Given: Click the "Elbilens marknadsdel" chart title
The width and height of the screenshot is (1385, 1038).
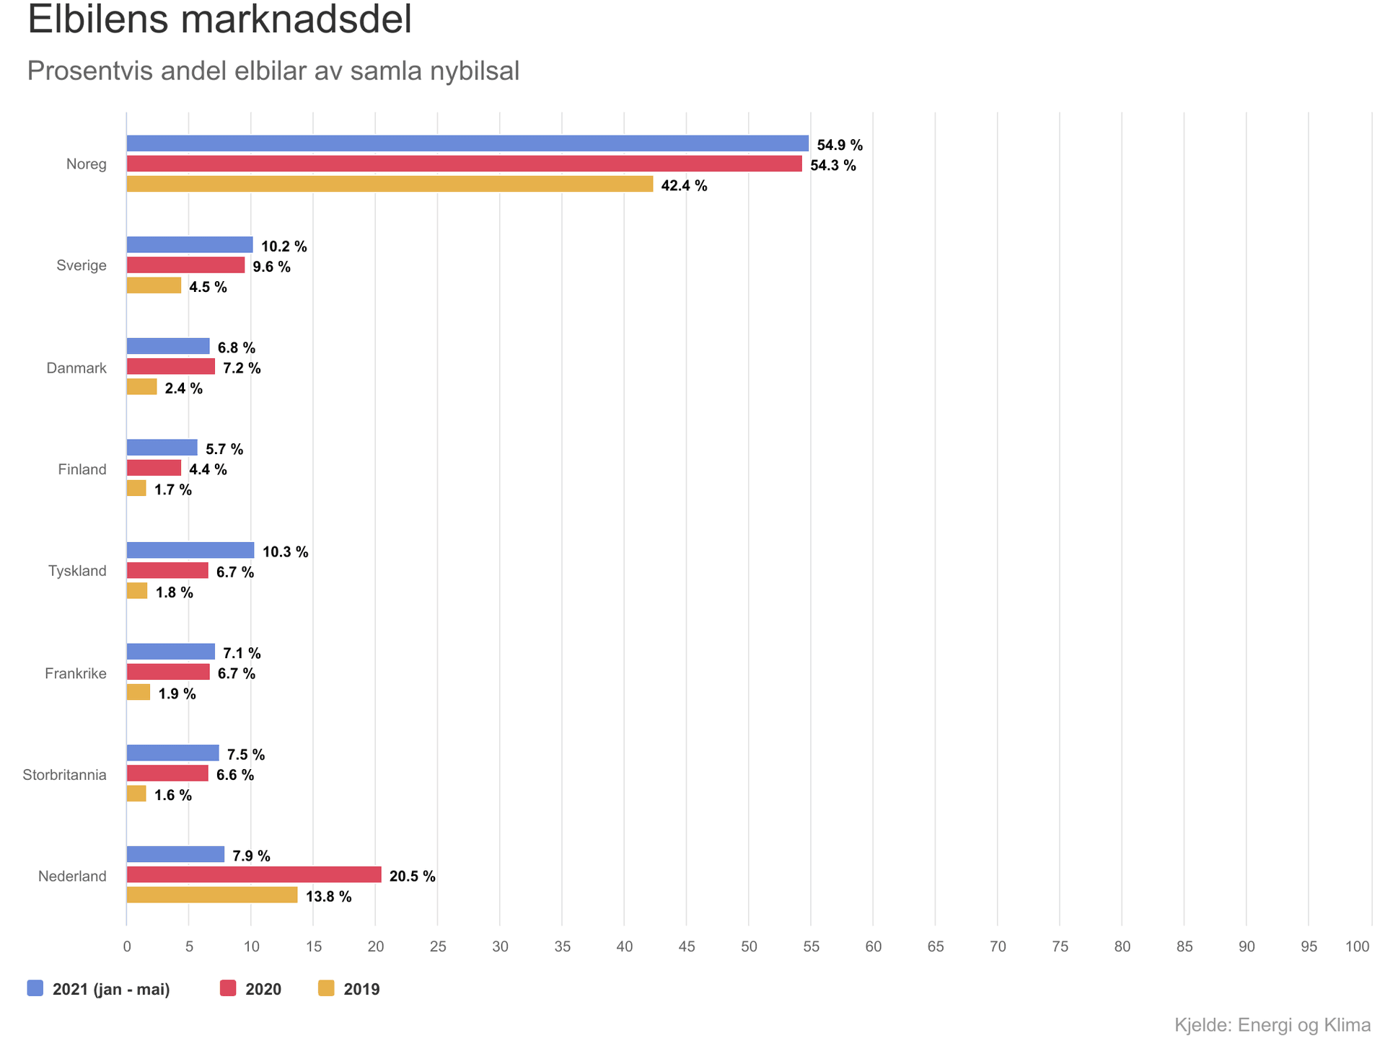Looking at the screenshot, I should click(x=219, y=19).
